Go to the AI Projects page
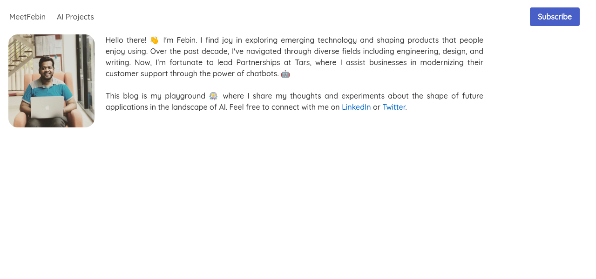This screenshot has width=596, height=279. [x=75, y=17]
